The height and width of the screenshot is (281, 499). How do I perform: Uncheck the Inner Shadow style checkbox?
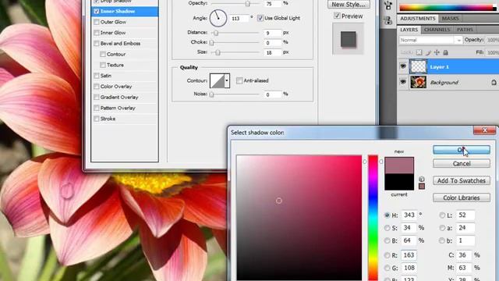point(97,11)
